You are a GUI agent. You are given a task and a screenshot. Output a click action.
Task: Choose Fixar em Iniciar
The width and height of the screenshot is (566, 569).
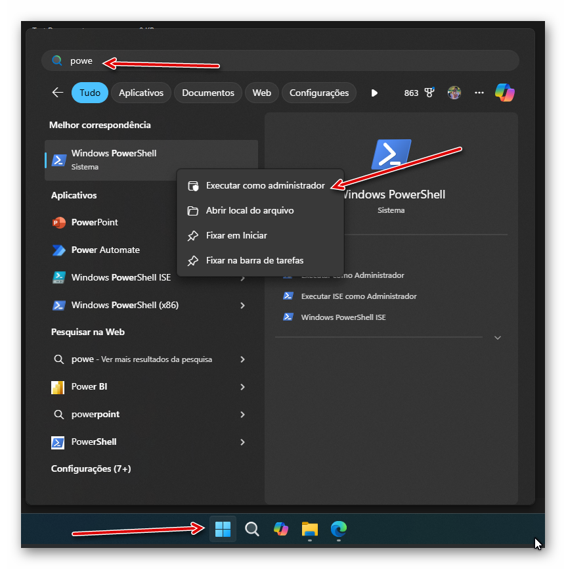click(260, 235)
